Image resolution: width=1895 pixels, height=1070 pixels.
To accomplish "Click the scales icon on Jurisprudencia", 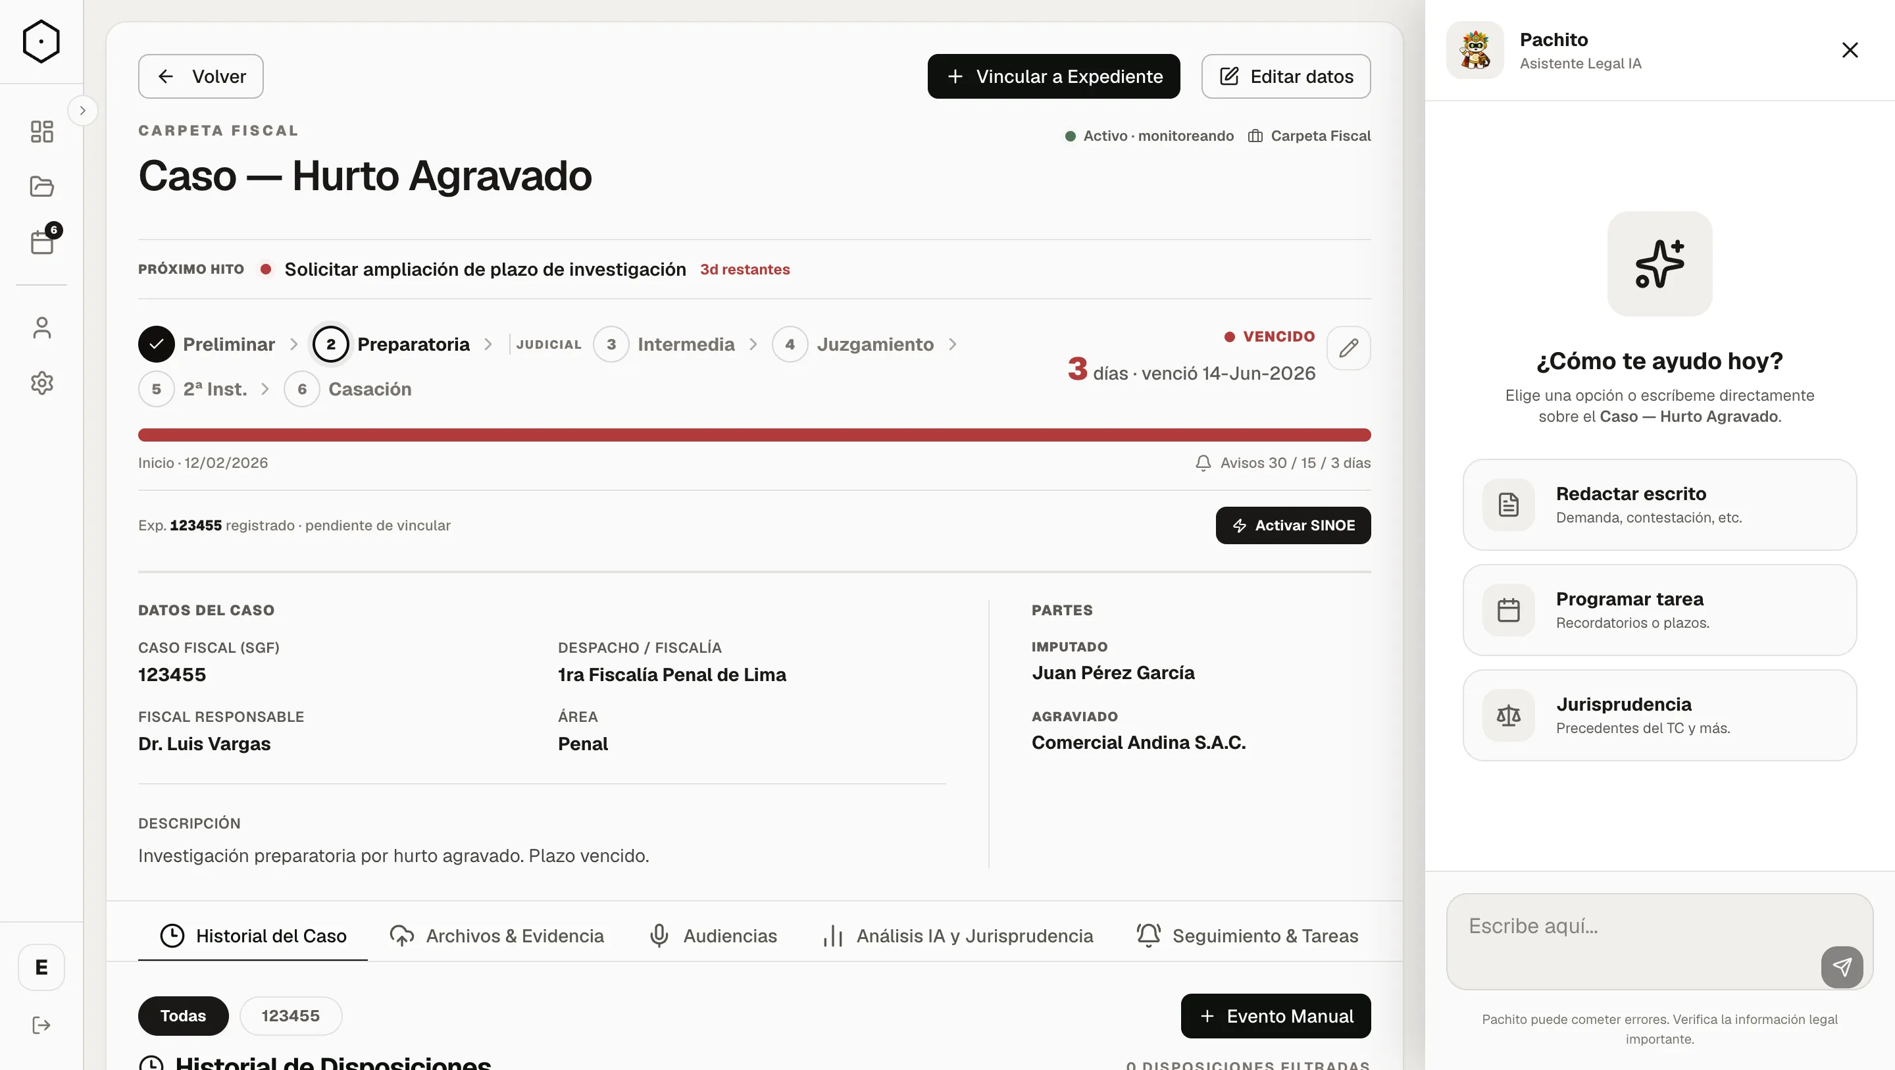I will click(x=1508, y=715).
